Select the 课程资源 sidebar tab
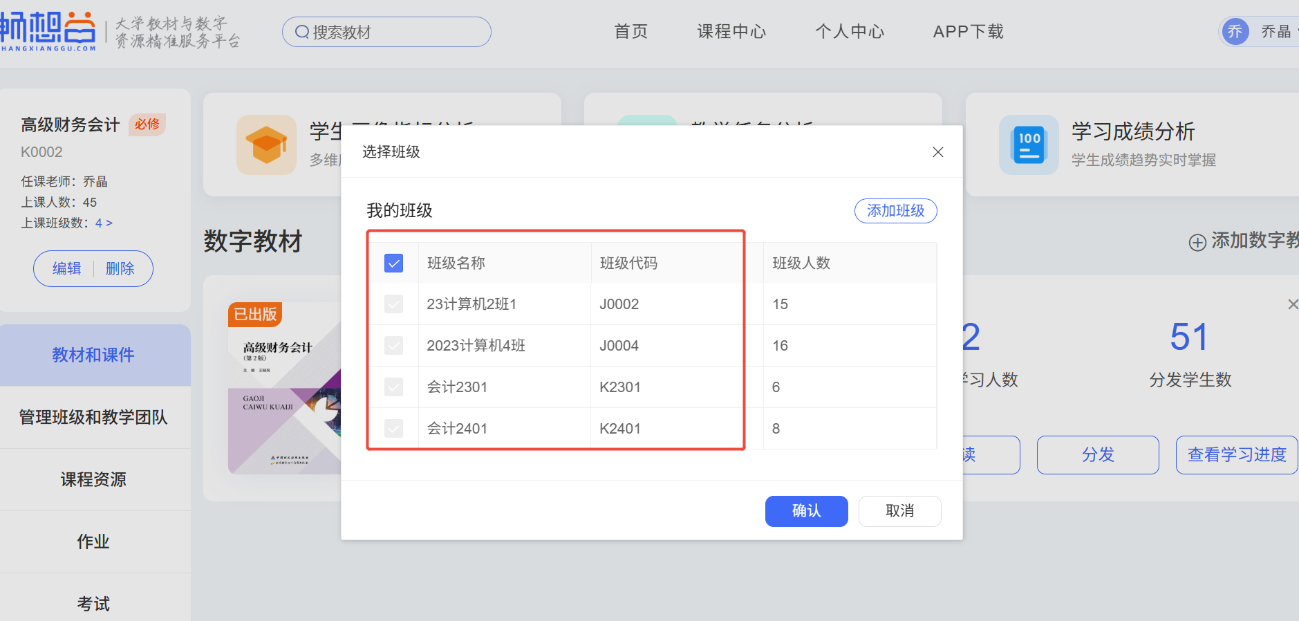The width and height of the screenshot is (1299, 621). click(93, 479)
